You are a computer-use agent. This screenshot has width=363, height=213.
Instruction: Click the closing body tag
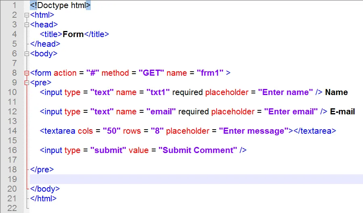pos(45,189)
